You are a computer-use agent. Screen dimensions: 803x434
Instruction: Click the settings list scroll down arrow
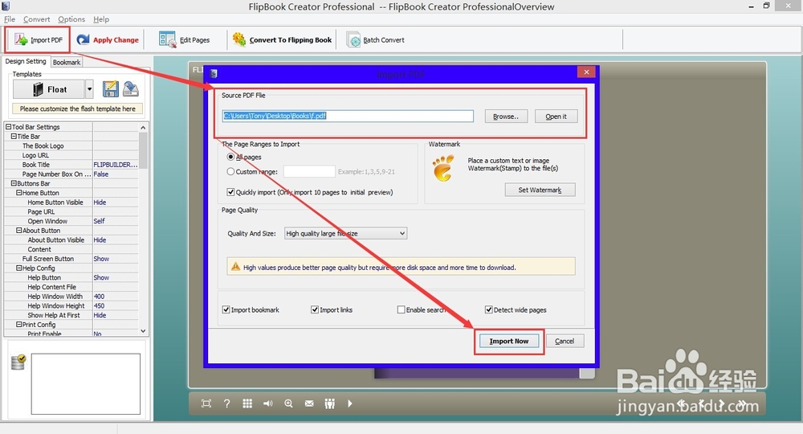pos(143,331)
